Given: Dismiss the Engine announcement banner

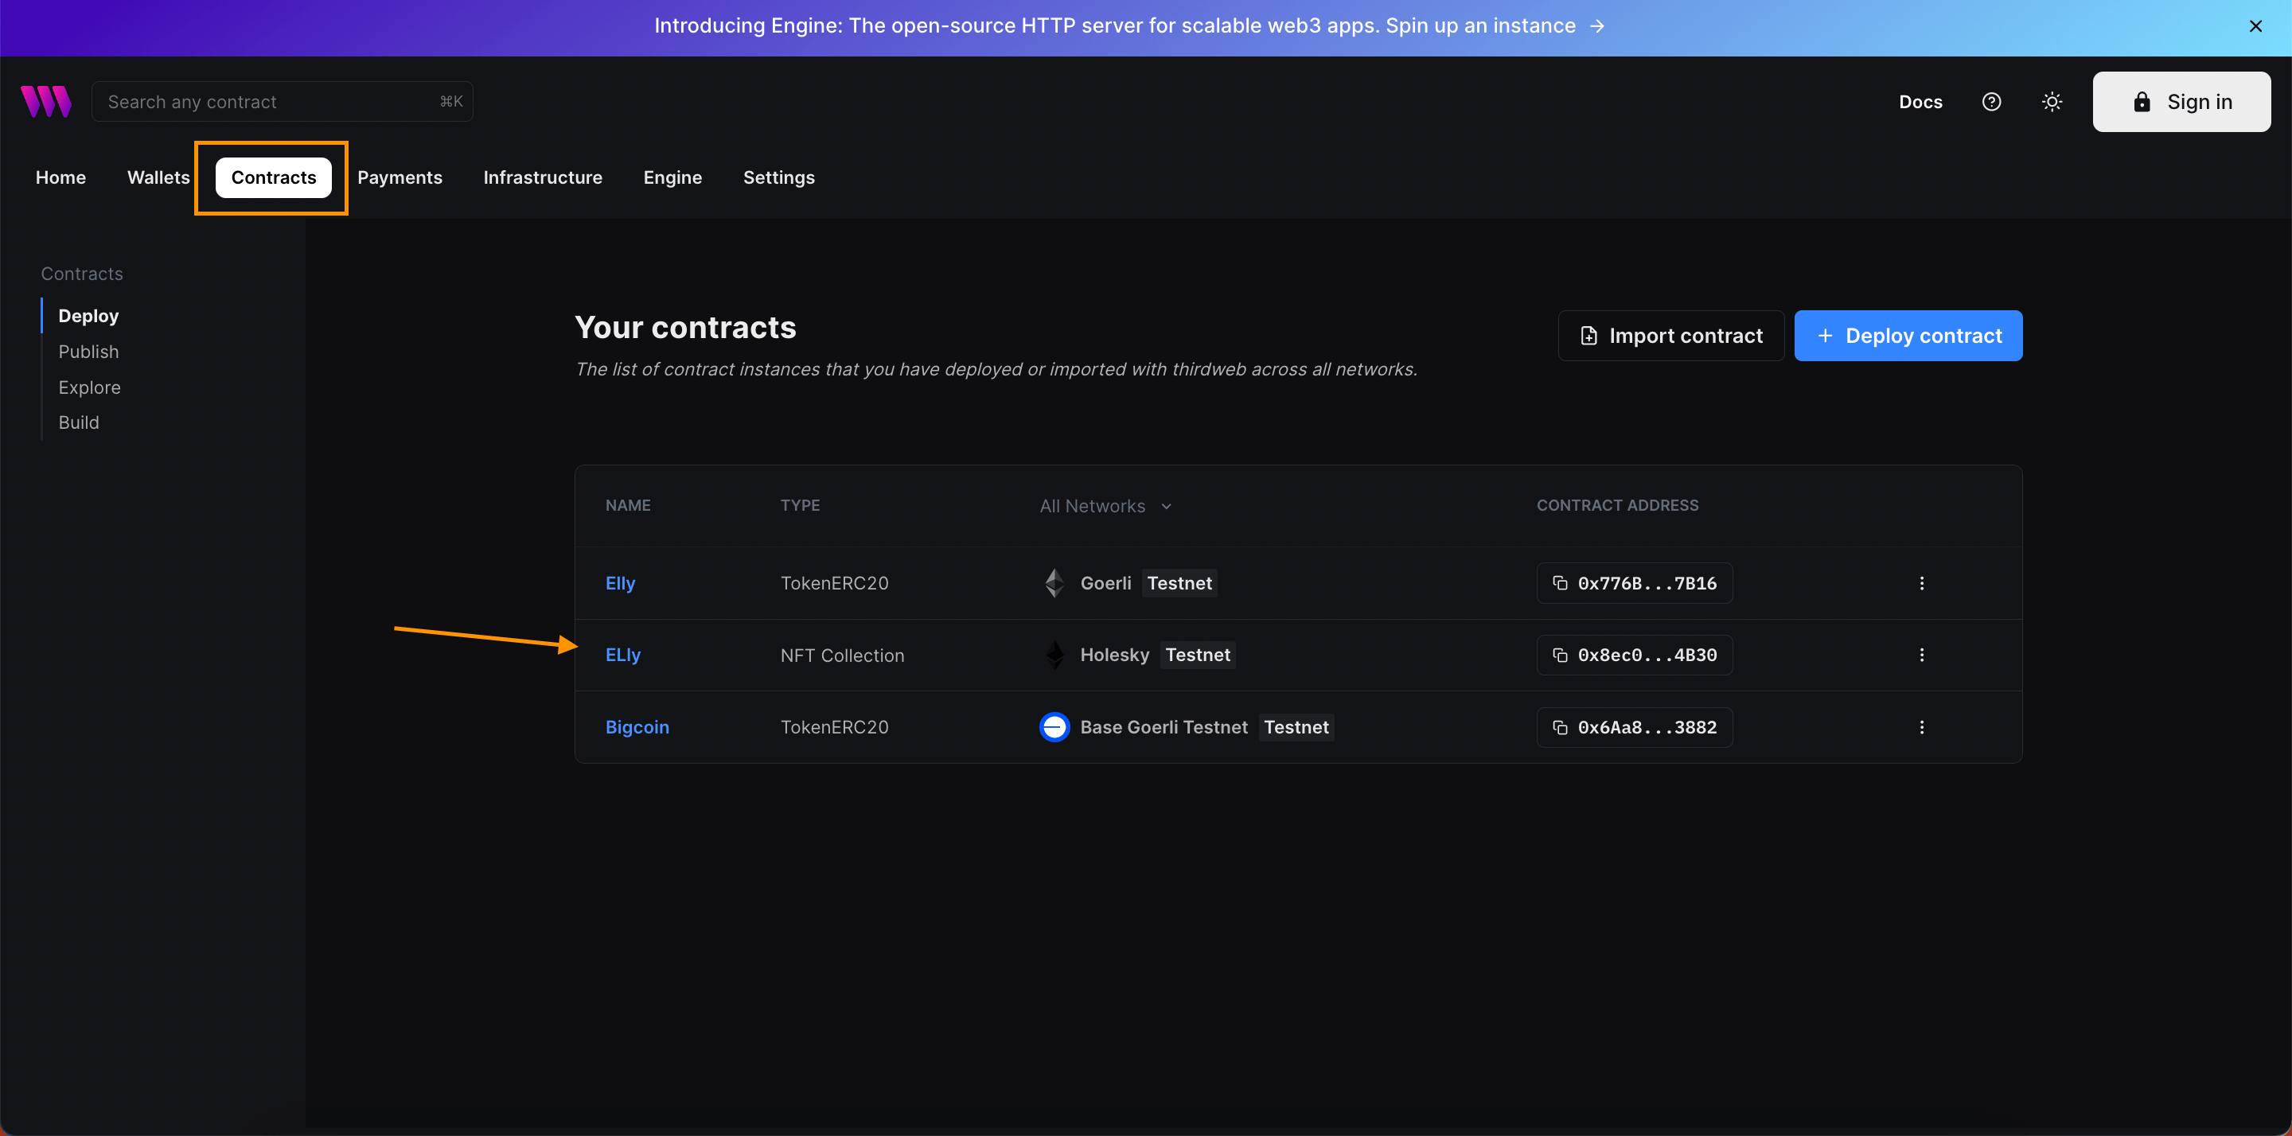Looking at the screenshot, I should [2255, 25].
